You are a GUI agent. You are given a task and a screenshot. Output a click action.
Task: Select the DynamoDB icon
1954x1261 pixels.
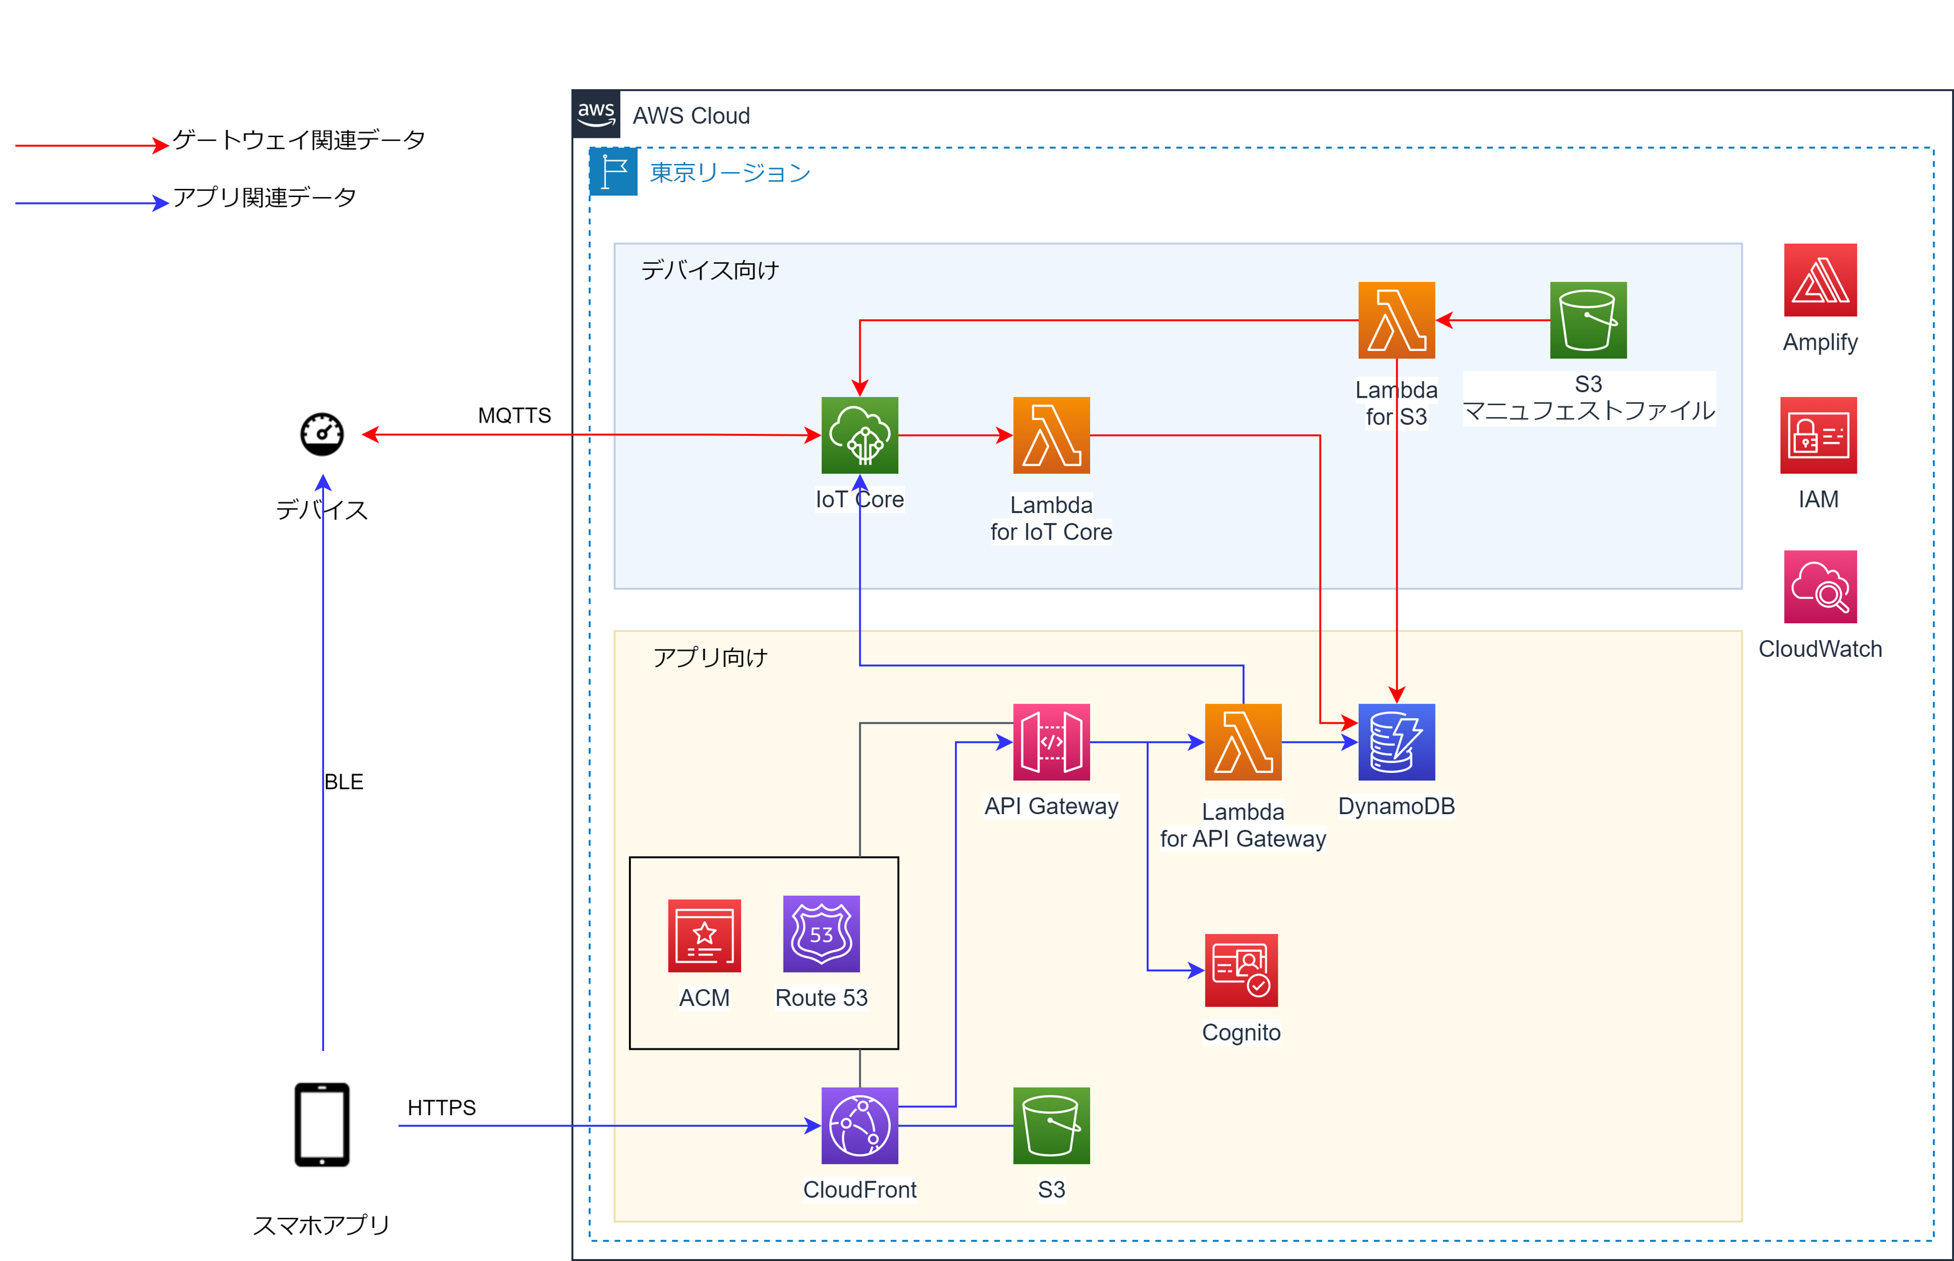1397,742
